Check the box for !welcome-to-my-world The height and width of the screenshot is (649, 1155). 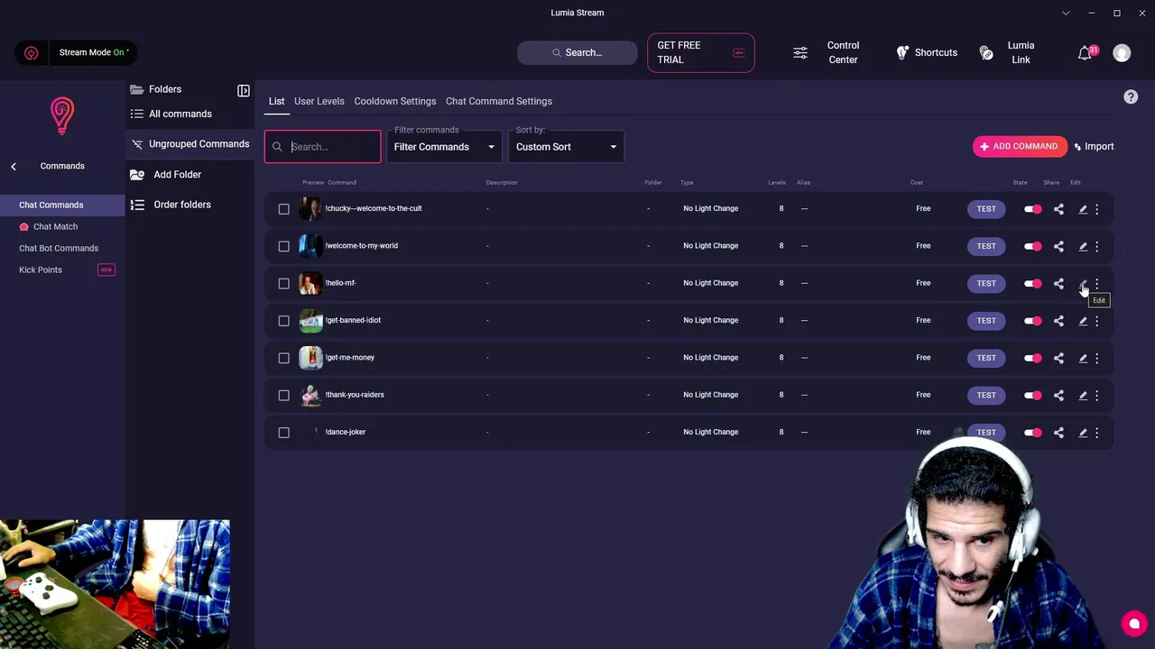[x=284, y=246]
